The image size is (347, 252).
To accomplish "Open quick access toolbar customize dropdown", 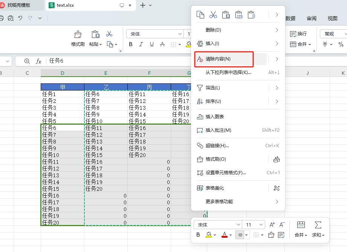I will point(40,18).
